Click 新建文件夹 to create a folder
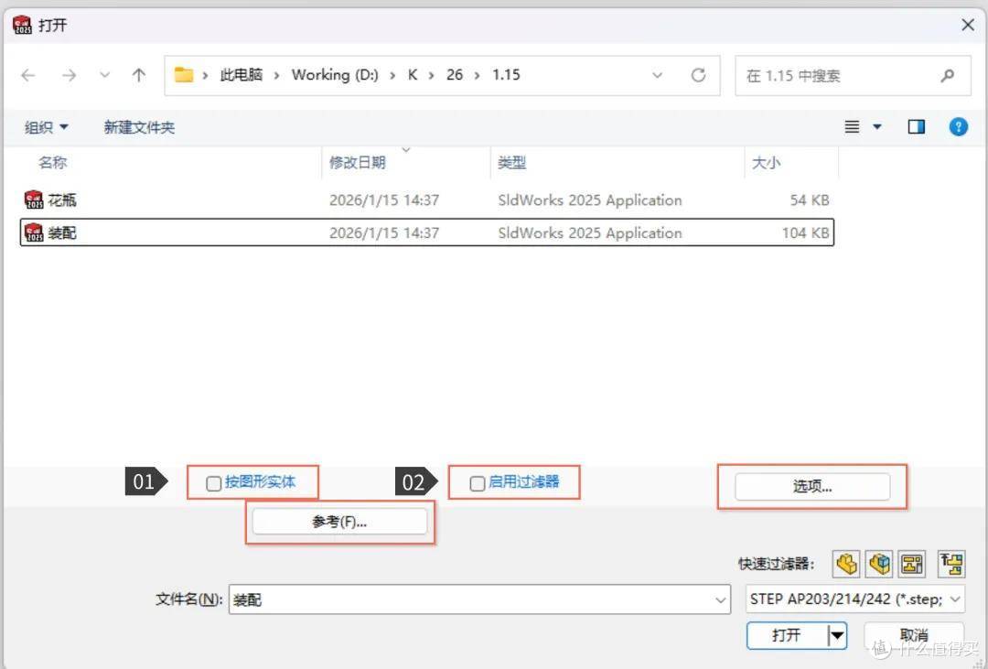 [139, 127]
